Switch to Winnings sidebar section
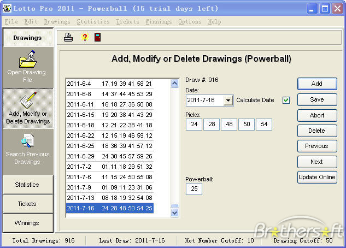This screenshot has height=248, width=346. click(x=28, y=223)
